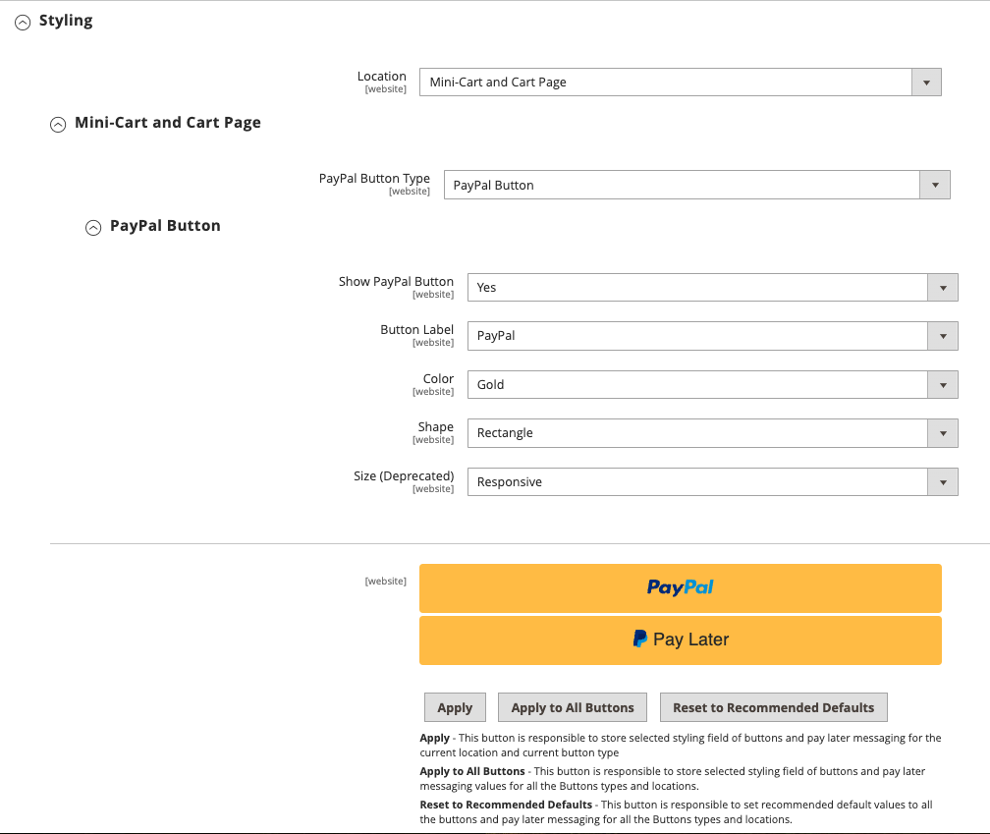Click the Button Label field label
Image resolution: width=990 pixels, height=834 pixels.
[416, 329]
